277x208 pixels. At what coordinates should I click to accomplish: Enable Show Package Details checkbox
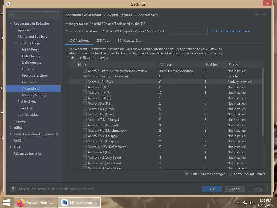230,174
